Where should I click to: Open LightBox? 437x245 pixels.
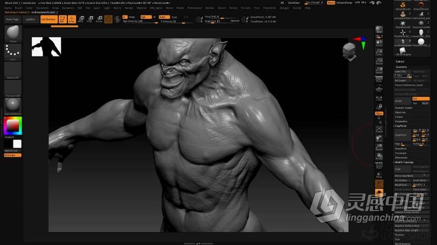coord(30,19)
